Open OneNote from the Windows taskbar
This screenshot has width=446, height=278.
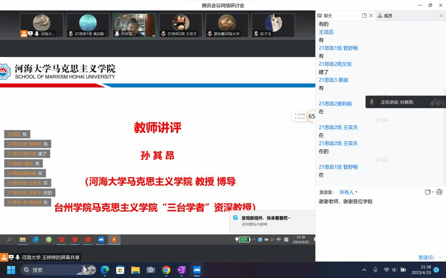point(181,270)
